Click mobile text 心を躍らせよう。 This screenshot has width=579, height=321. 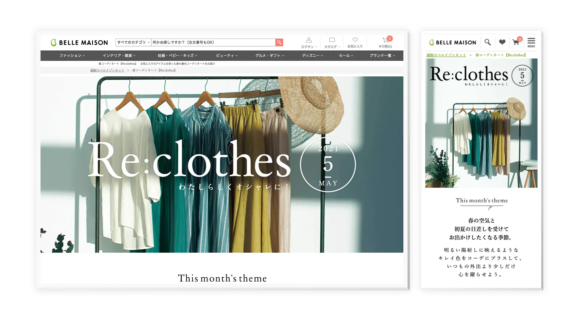click(481, 274)
